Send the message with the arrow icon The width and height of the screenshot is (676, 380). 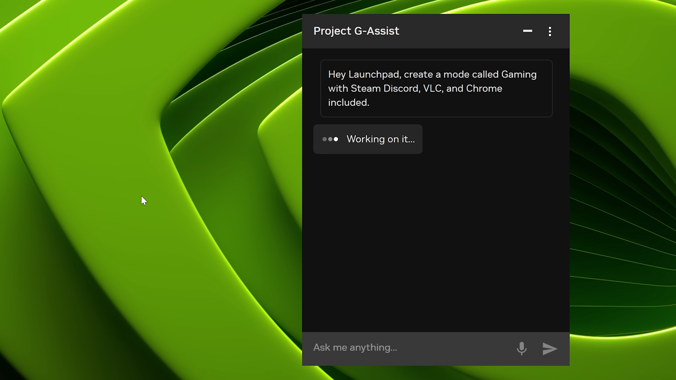[550, 349]
